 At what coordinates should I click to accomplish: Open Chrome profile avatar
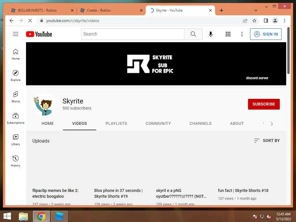click(275, 21)
